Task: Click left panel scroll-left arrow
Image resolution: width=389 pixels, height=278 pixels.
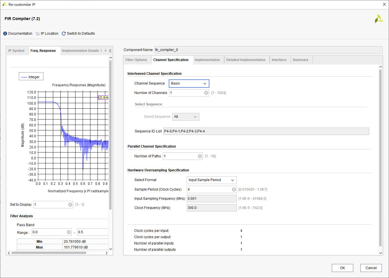Action: pyautogui.click(x=9, y=253)
